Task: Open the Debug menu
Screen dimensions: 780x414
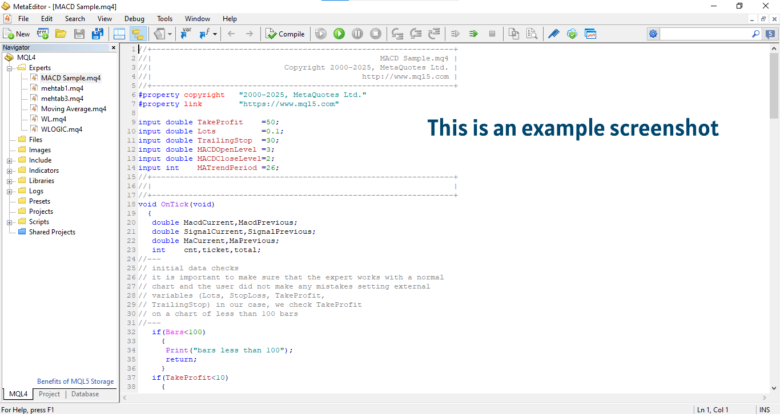Action: [134, 19]
